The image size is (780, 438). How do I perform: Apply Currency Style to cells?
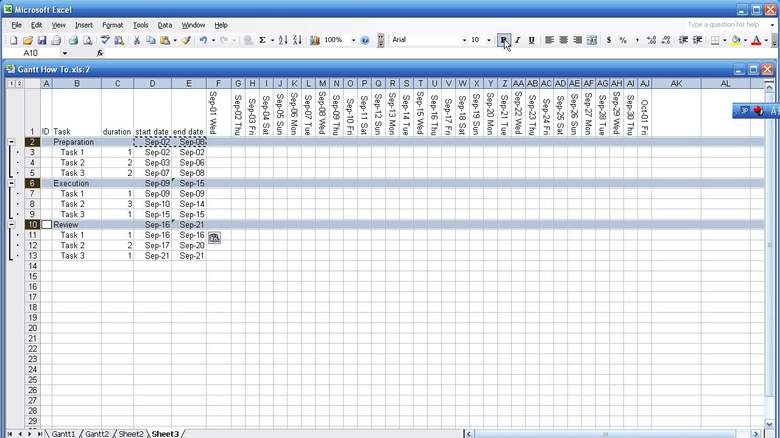coord(609,40)
